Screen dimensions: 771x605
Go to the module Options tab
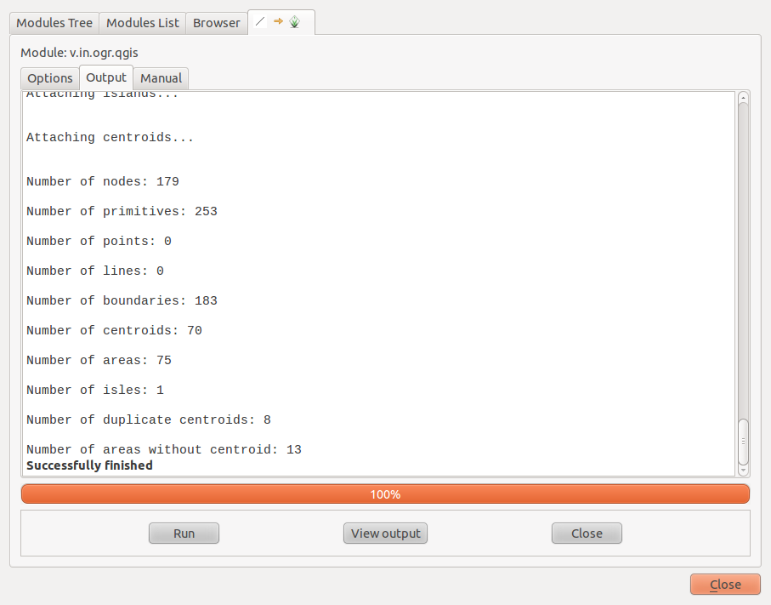(50, 78)
